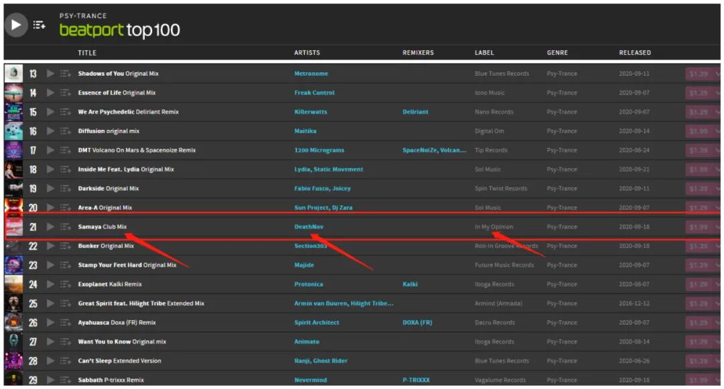Buy Shadows of You for $1.29
Screen dimensions: 724x389
699,74
